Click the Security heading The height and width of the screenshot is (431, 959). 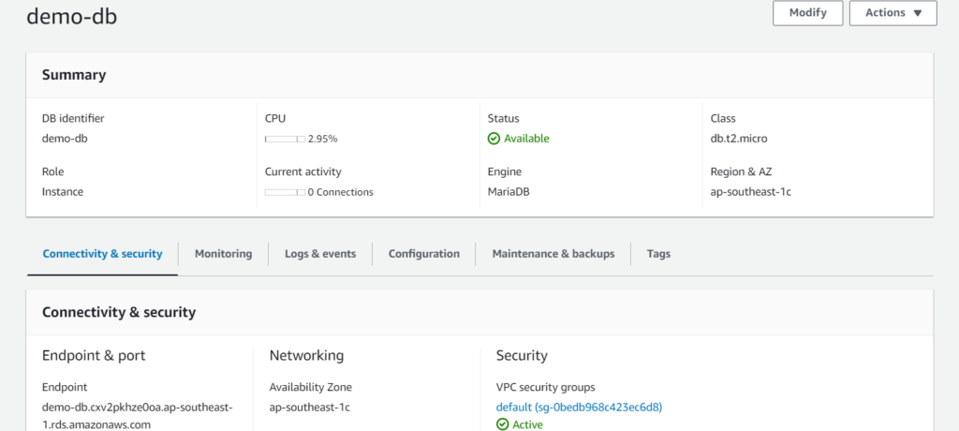click(x=522, y=356)
